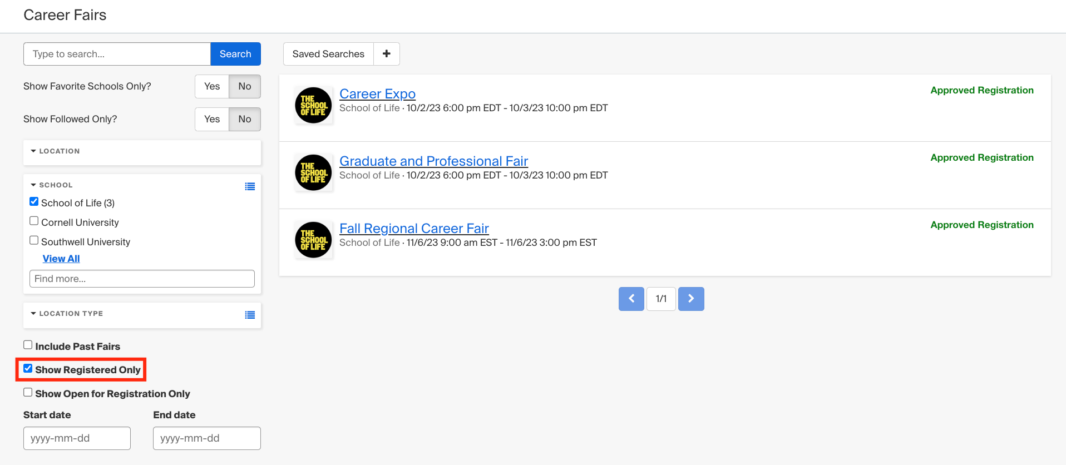
Task: Click Approved Registration for Graduate and Professional Fair
Action: click(x=982, y=157)
